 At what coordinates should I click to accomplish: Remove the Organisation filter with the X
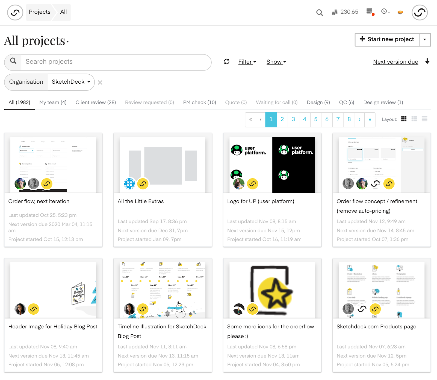[100, 82]
